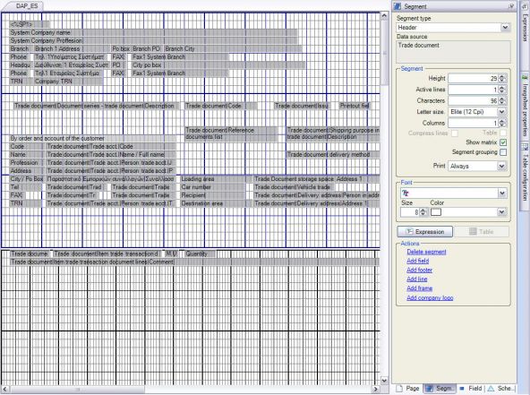Click the Add line link
Screen dimensions: 530x395
click(417, 279)
